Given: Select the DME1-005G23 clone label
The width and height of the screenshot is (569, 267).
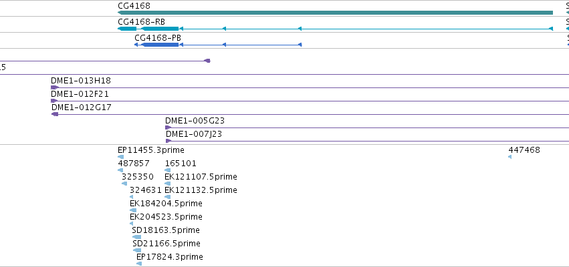Looking at the screenshot, I should pyautogui.click(x=195, y=121).
